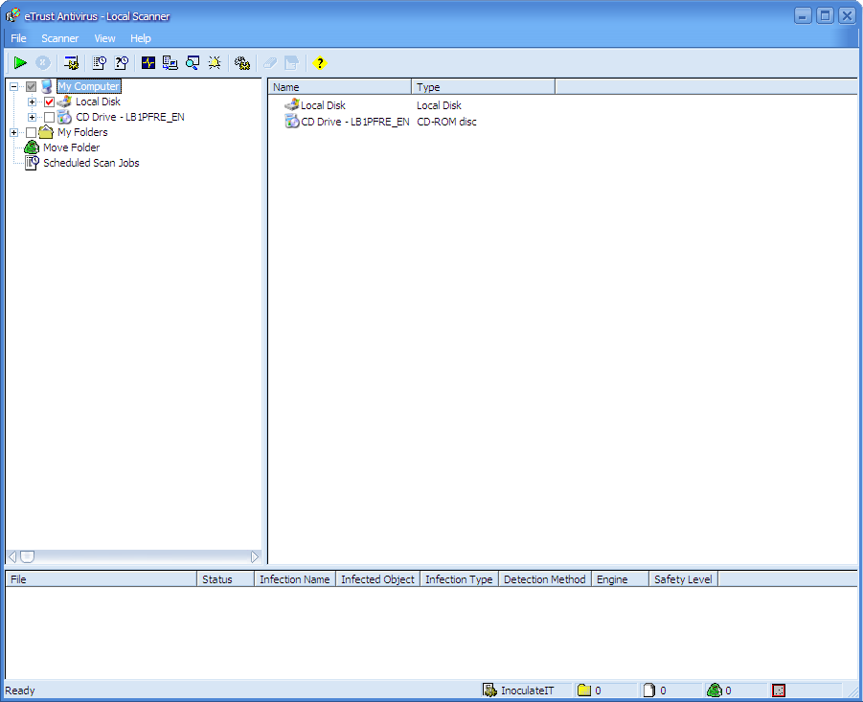Click the My Folders house icon
Viewport: 863px width, 702px height.
(x=46, y=132)
